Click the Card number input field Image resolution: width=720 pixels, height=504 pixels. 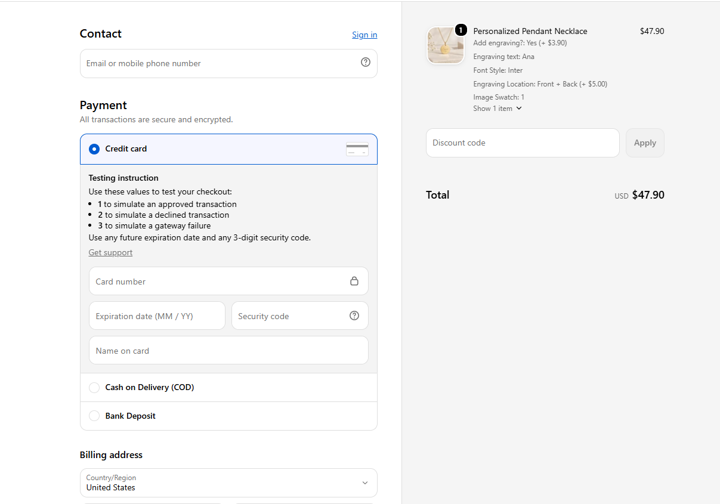pyautogui.click(x=228, y=281)
